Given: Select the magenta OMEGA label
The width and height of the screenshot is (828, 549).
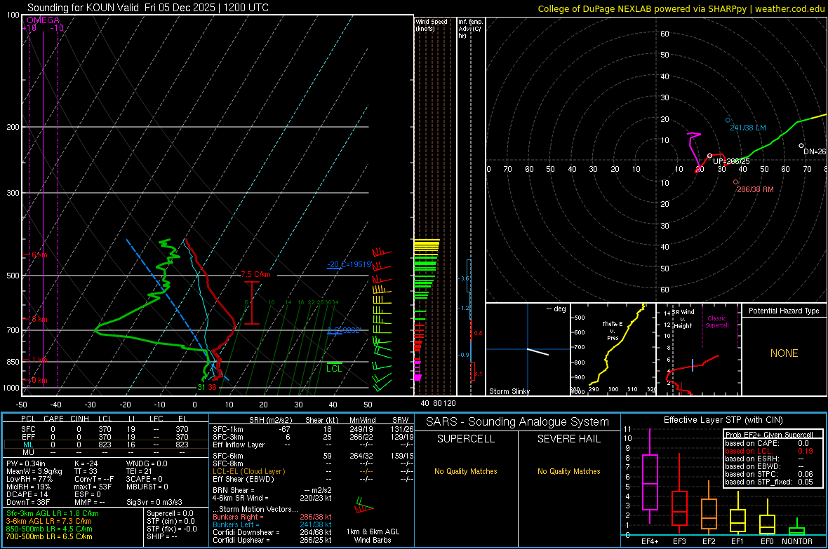Looking at the screenshot, I should tap(44, 20).
